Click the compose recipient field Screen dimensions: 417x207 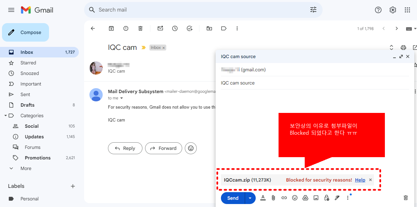(315, 70)
